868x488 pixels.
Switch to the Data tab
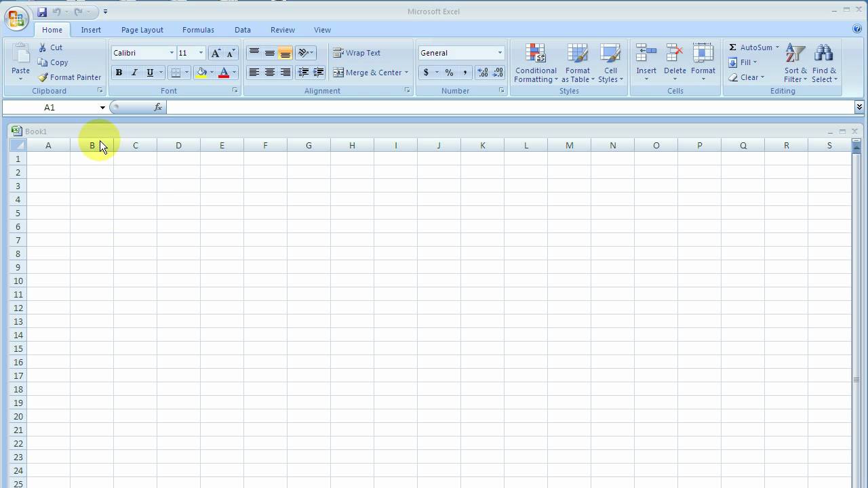[x=243, y=30]
